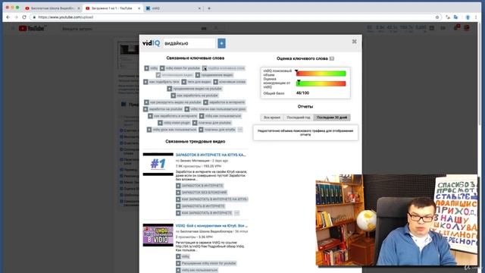The height and width of the screenshot is (273, 485).
Task: Click the YouTube logo in the page behind
Action: 32,29
